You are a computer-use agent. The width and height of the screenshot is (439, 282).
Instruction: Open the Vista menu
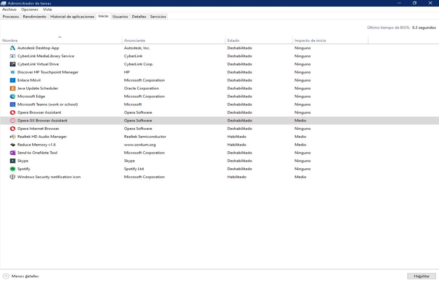coord(47,9)
